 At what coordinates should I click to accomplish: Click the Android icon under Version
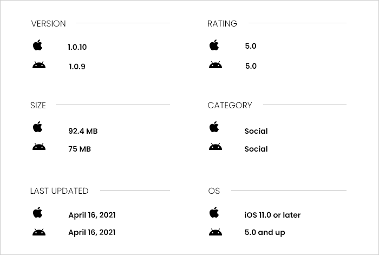click(x=39, y=65)
